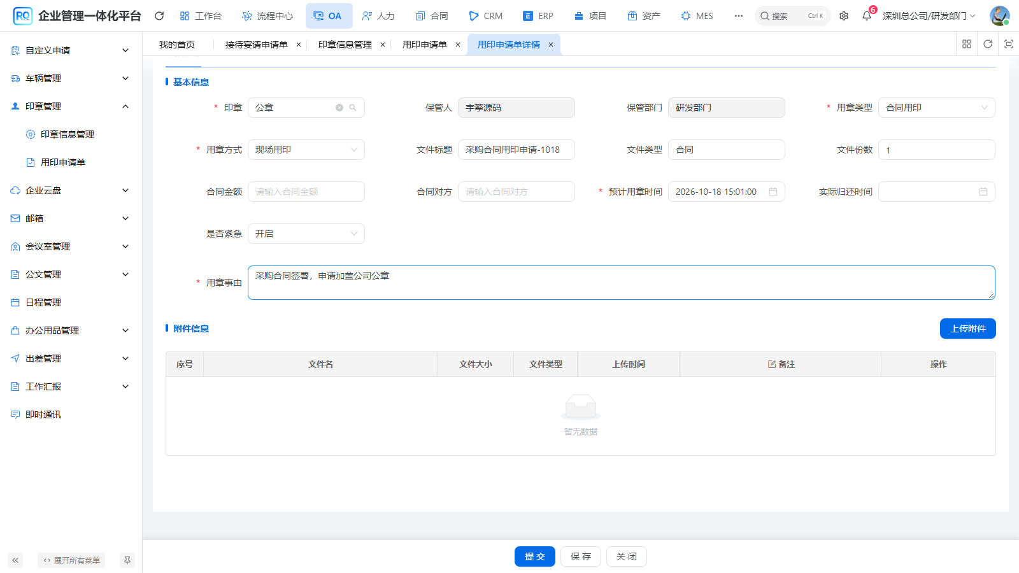Expand the 车辆管理 sidebar menu
The height and width of the screenshot is (573, 1019).
click(x=71, y=78)
